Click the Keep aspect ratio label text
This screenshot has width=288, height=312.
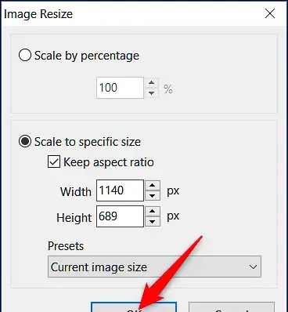(109, 162)
